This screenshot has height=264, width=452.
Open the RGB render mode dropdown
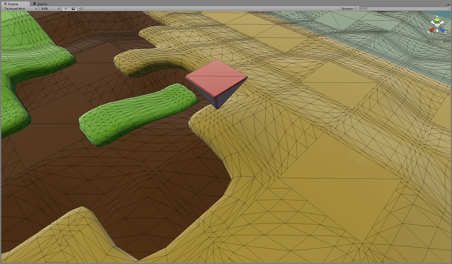[49, 9]
